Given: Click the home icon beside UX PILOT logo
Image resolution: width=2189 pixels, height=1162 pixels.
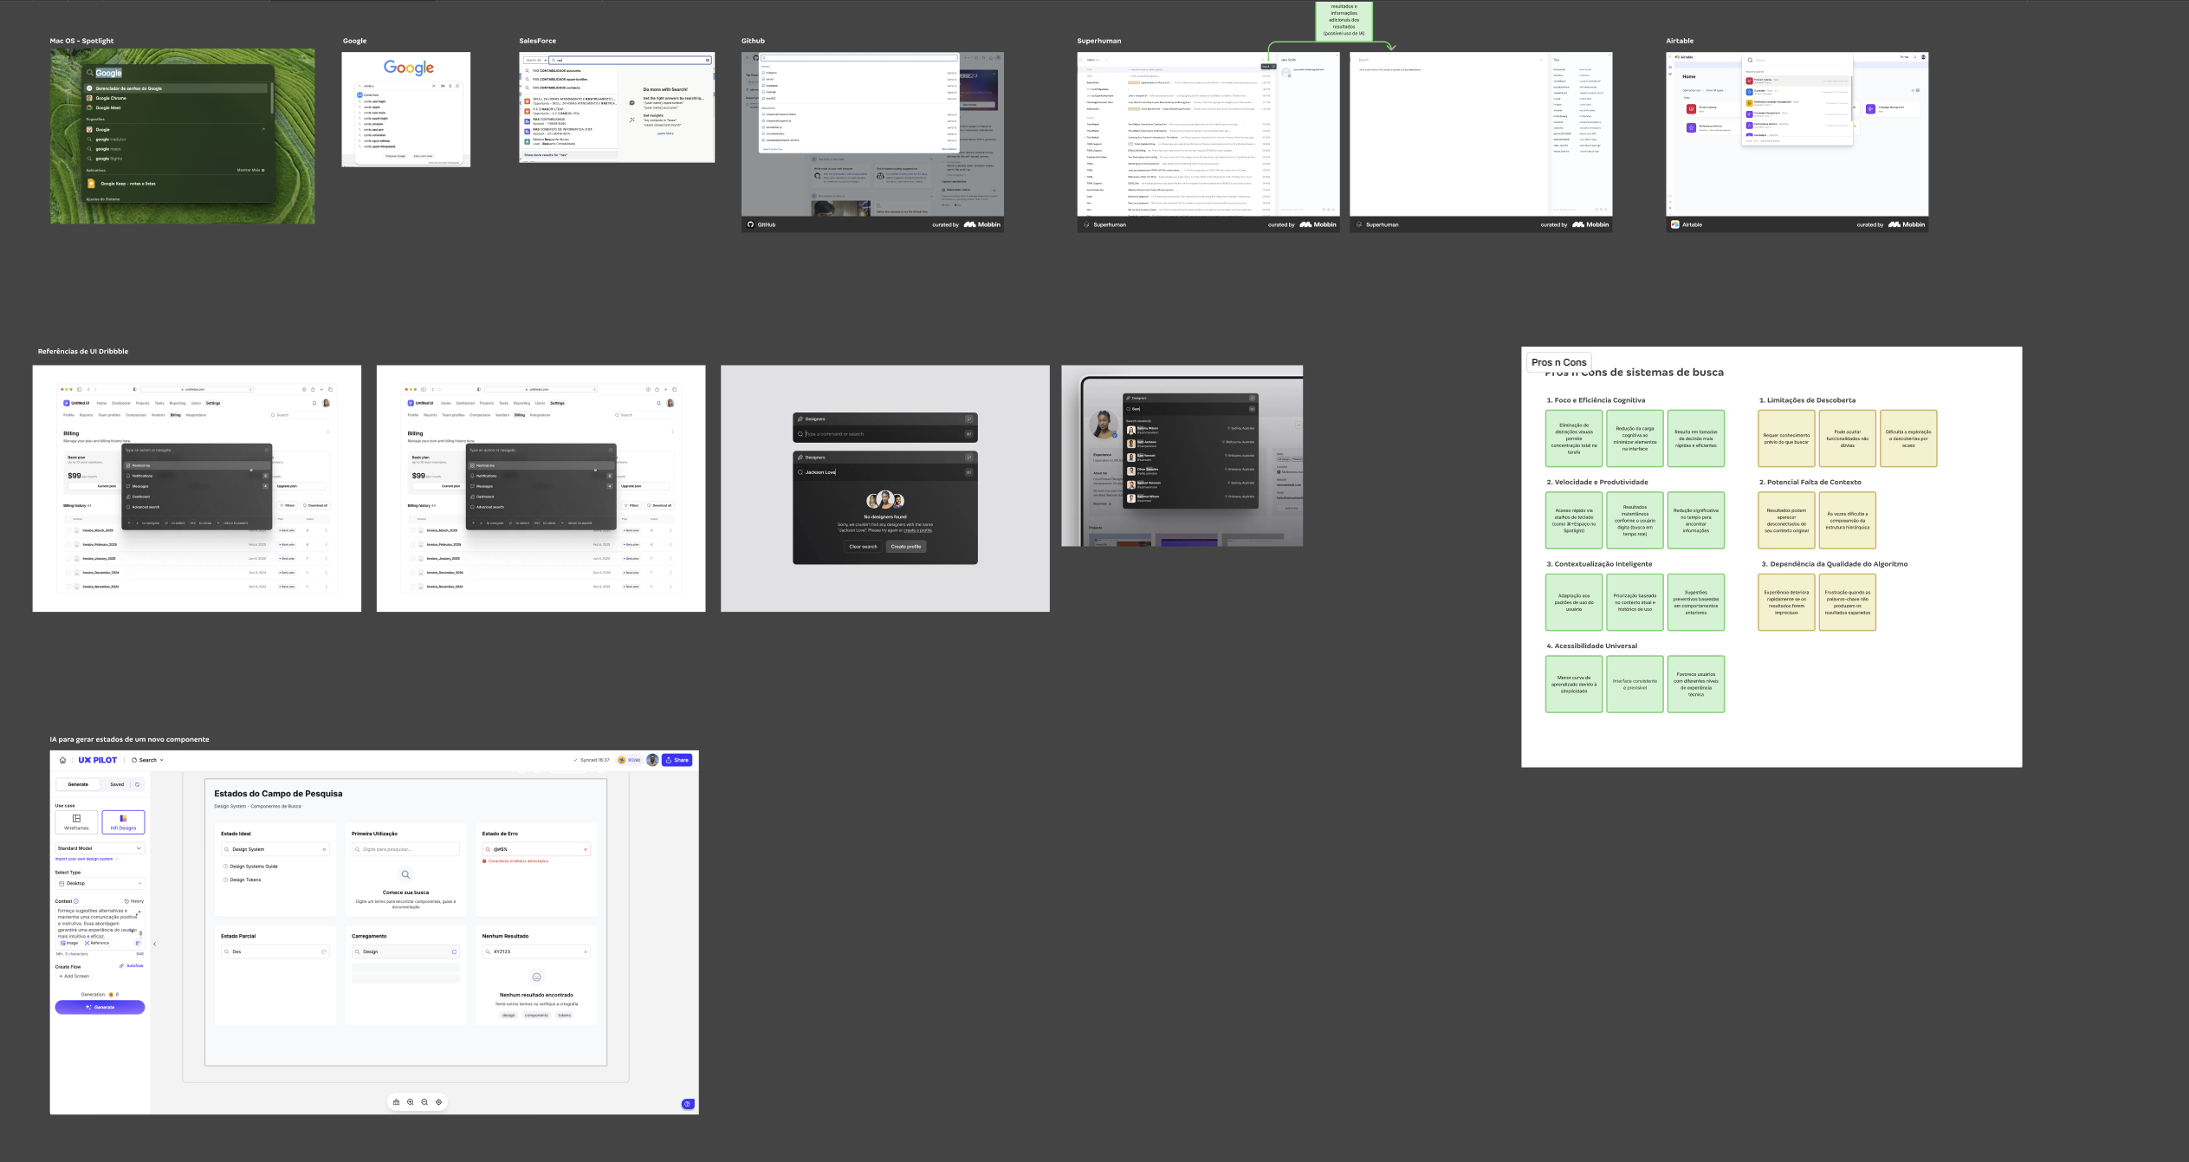Looking at the screenshot, I should tap(62, 760).
